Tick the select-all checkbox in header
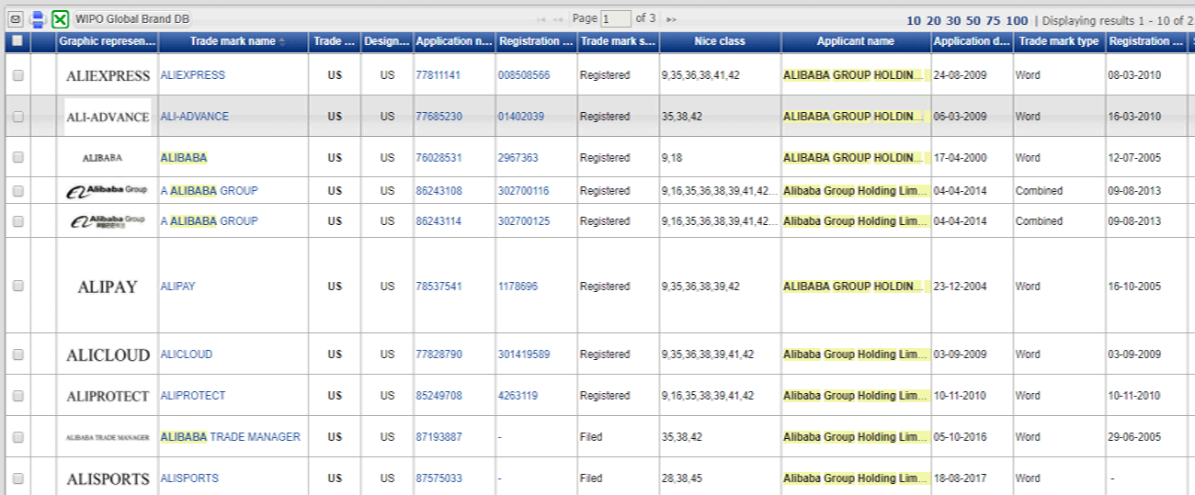This screenshot has width=1195, height=495. [17, 41]
